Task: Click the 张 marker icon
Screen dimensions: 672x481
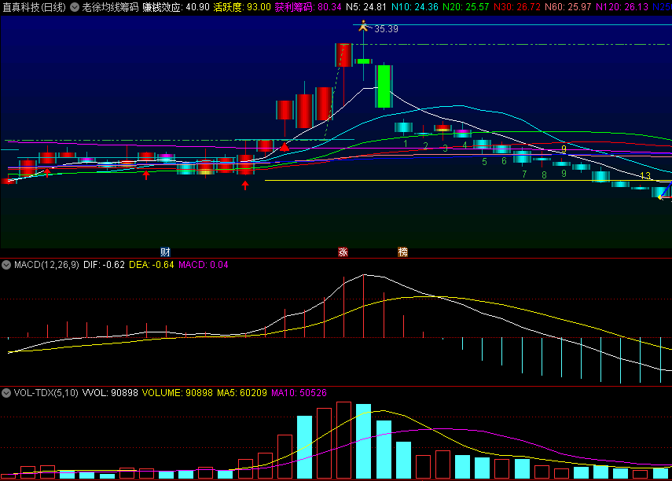Action: click(x=343, y=252)
